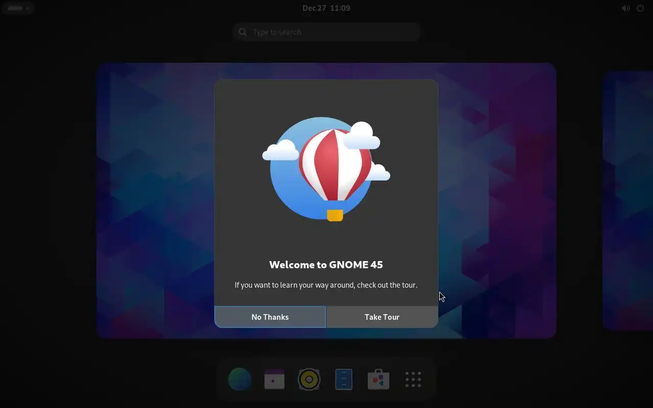Click the hot air balloon illustration
Viewport: 653px width, 408px height.
(326, 170)
